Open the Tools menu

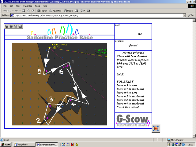tap(37, 6)
